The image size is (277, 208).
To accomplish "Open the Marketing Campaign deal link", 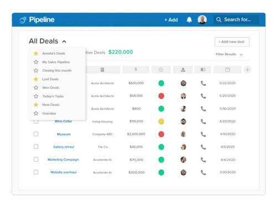I will pyautogui.click(x=63, y=160).
